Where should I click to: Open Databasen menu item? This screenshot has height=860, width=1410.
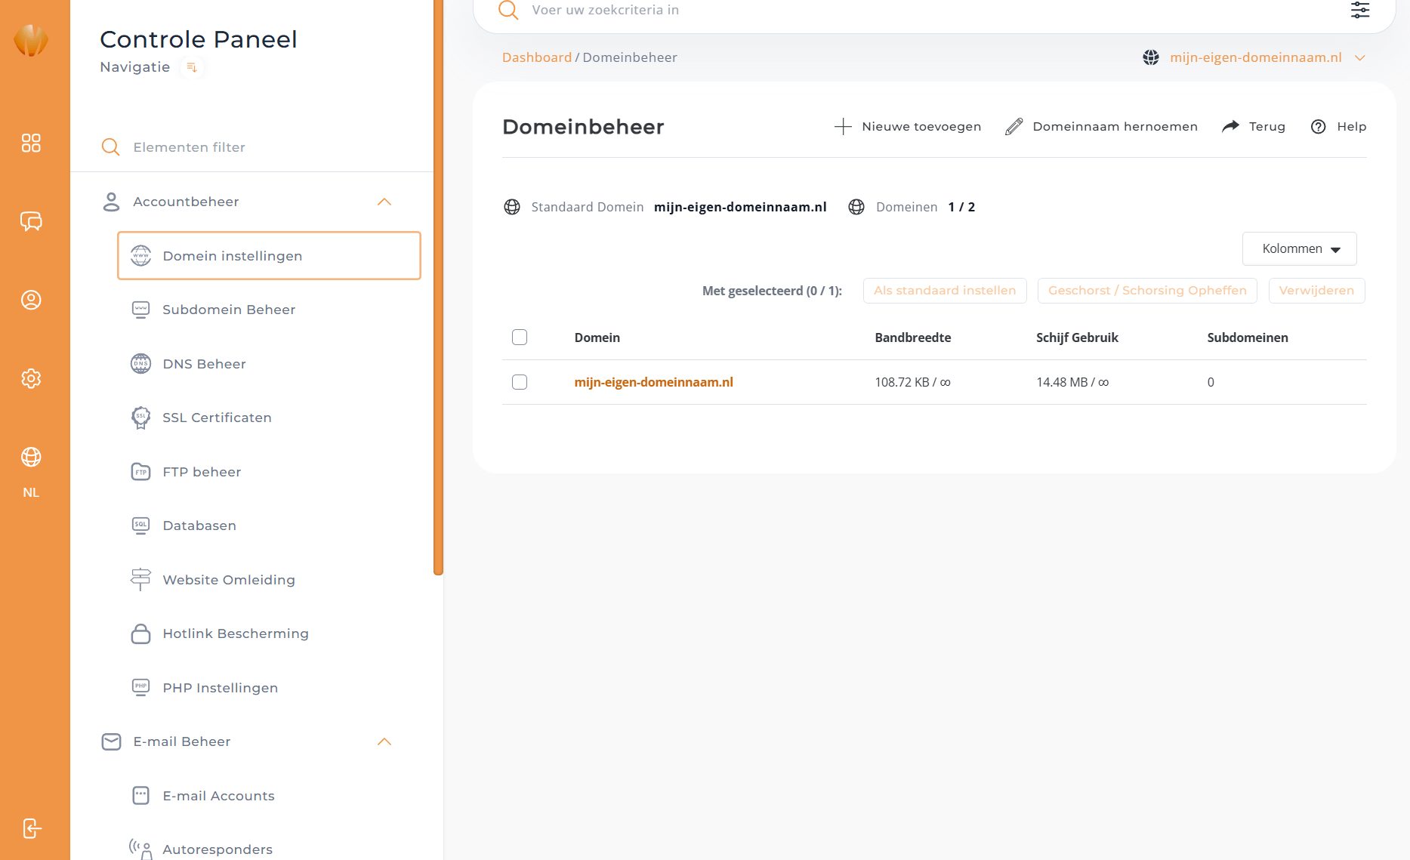(269, 526)
